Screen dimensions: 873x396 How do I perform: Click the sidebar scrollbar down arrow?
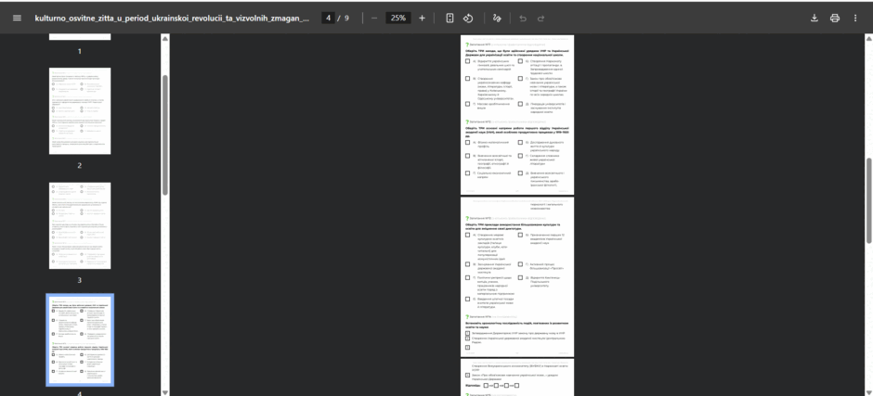click(165, 392)
